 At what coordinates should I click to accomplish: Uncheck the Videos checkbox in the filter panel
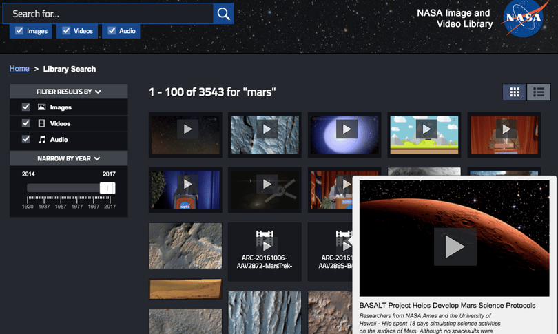point(25,123)
